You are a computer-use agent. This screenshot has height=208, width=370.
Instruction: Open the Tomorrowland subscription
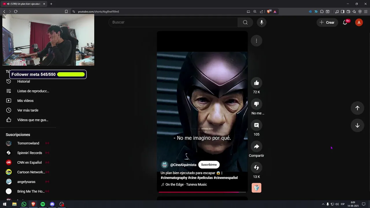tap(28, 143)
